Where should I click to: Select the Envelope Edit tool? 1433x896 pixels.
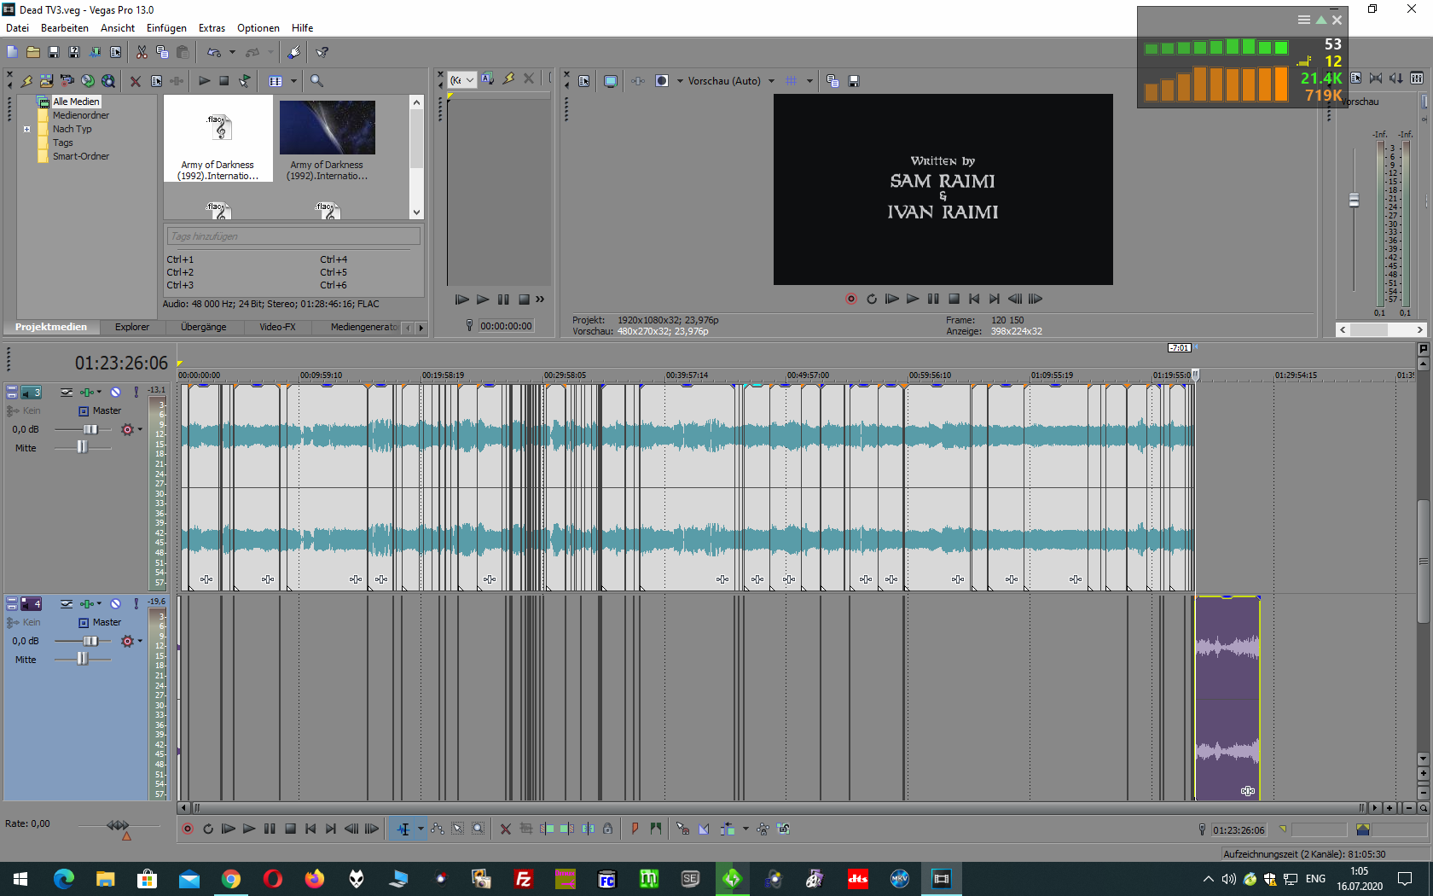click(438, 829)
